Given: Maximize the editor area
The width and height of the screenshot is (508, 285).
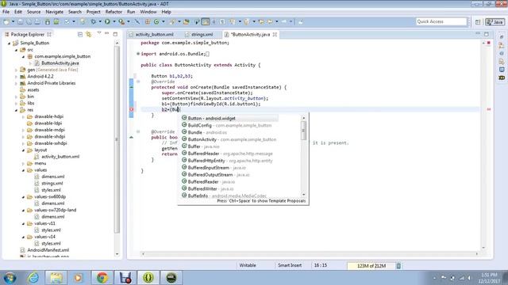Looking at the screenshot, I should [x=487, y=34].
